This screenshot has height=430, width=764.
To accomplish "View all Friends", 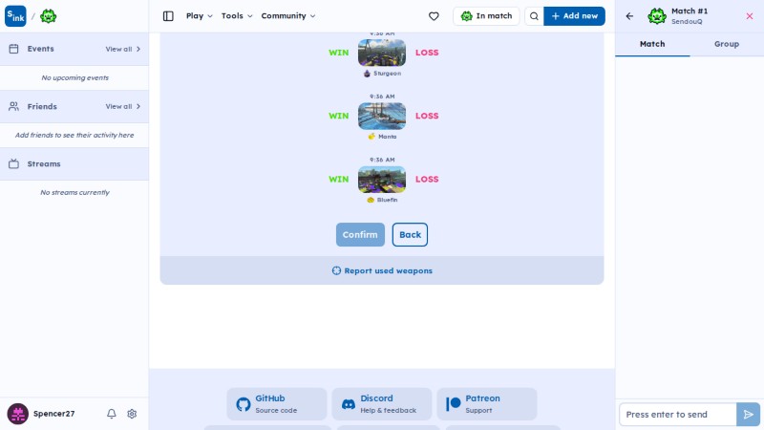I will 123,106.
